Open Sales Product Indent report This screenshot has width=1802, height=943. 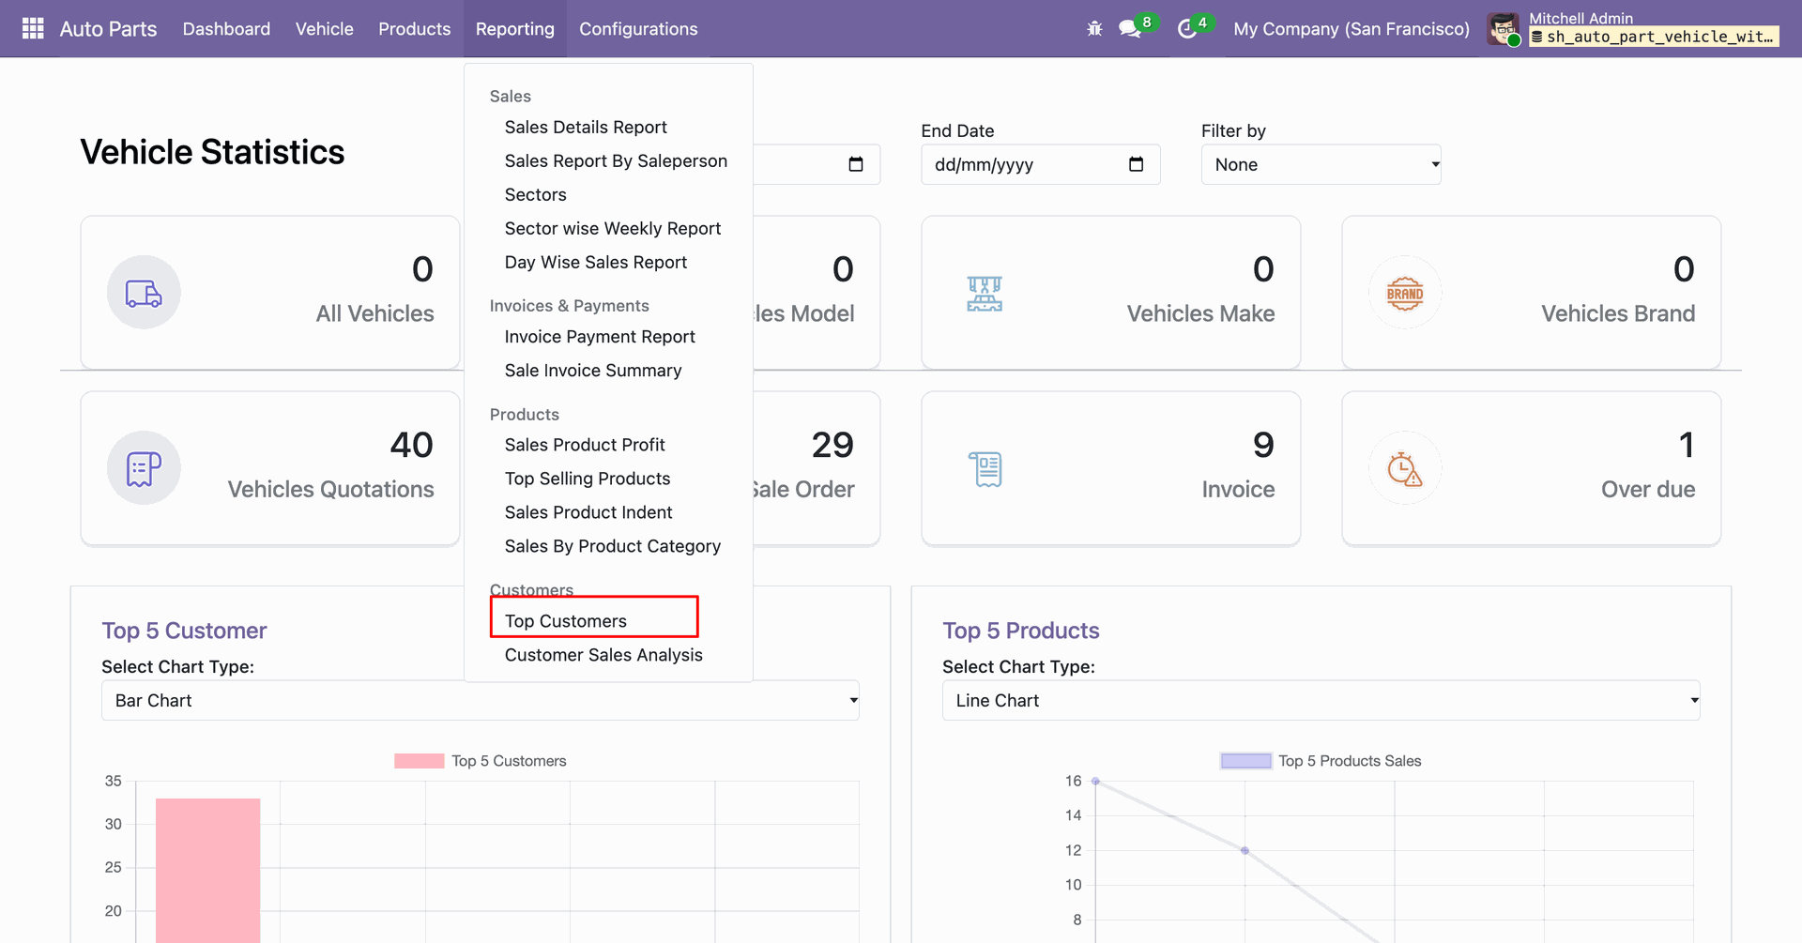[588, 512]
